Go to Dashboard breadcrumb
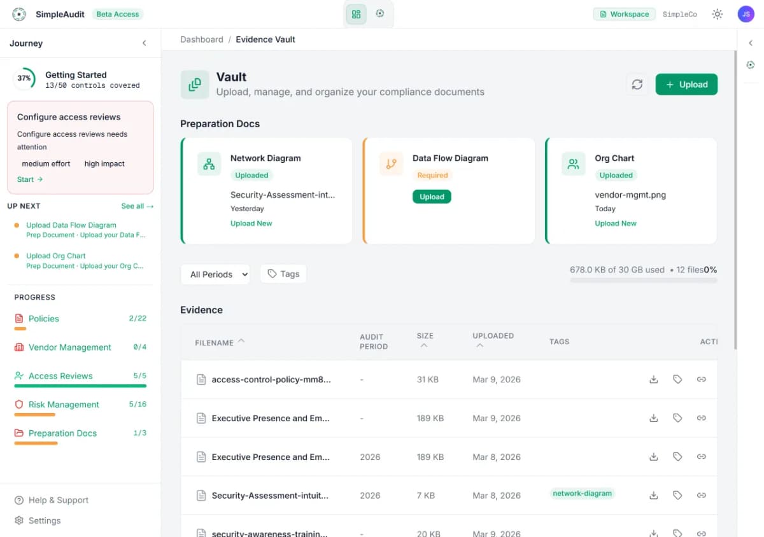This screenshot has width=764, height=537. point(202,39)
